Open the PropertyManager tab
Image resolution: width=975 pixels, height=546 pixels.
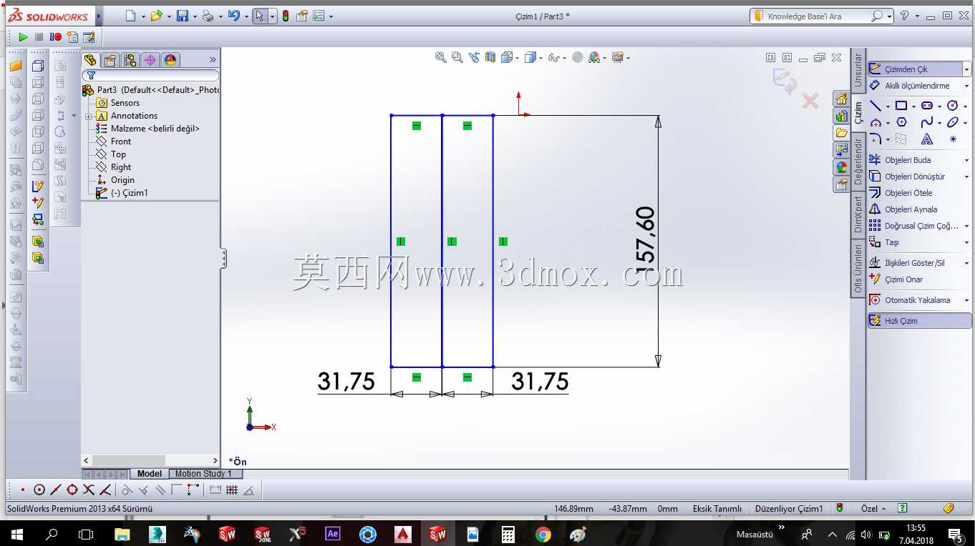[x=110, y=60]
